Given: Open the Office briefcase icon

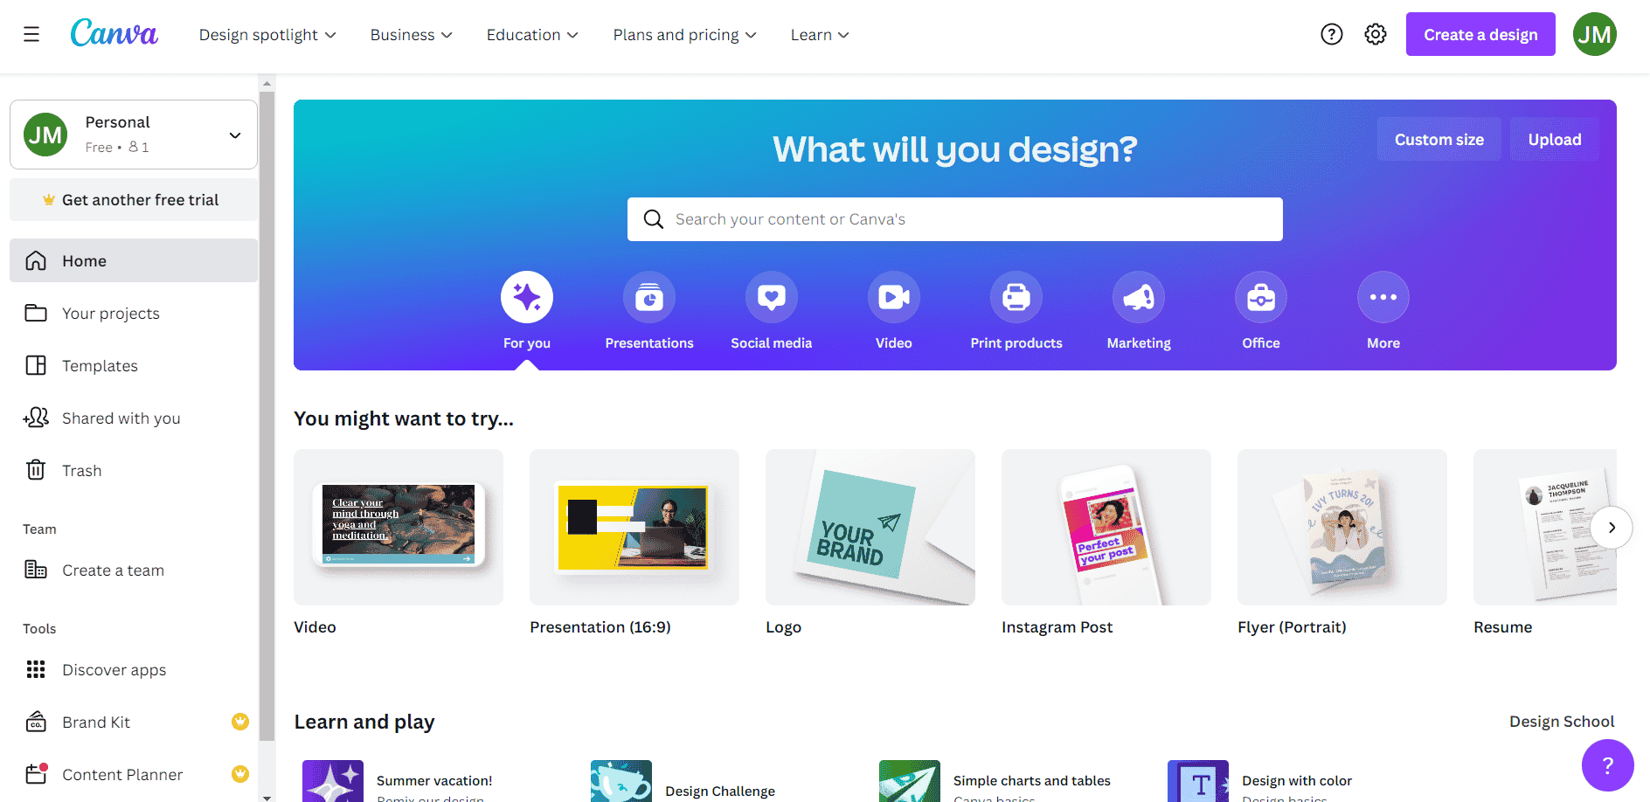Looking at the screenshot, I should pyautogui.click(x=1260, y=297).
